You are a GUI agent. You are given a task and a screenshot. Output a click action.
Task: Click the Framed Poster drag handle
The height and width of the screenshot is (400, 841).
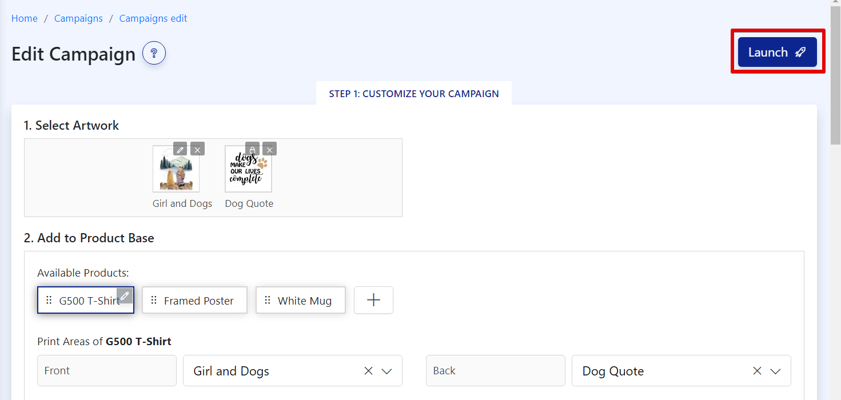pyautogui.click(x=154, y=301)
